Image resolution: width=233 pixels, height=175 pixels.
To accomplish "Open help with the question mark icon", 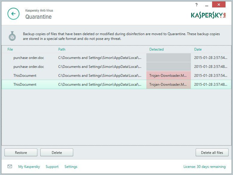I will tap(197, 5).
